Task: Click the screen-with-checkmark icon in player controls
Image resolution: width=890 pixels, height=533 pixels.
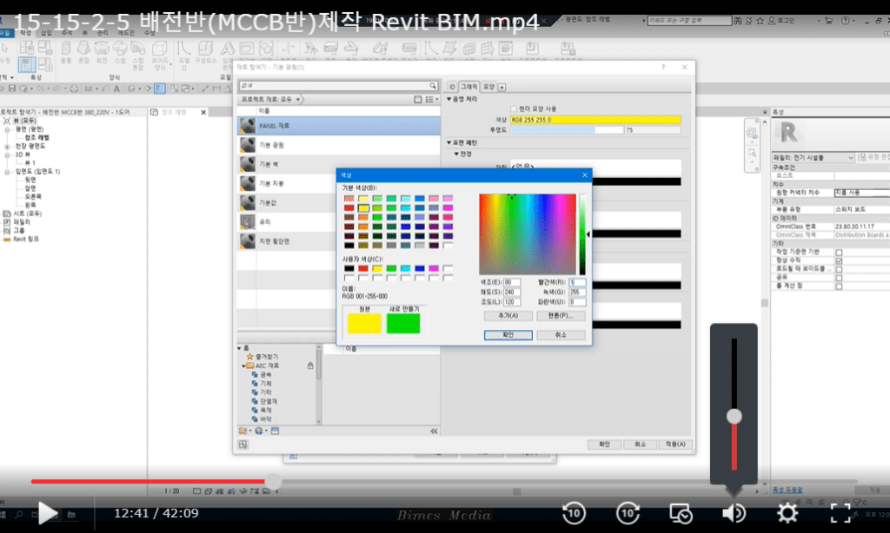Action: [x=681, y=514]
